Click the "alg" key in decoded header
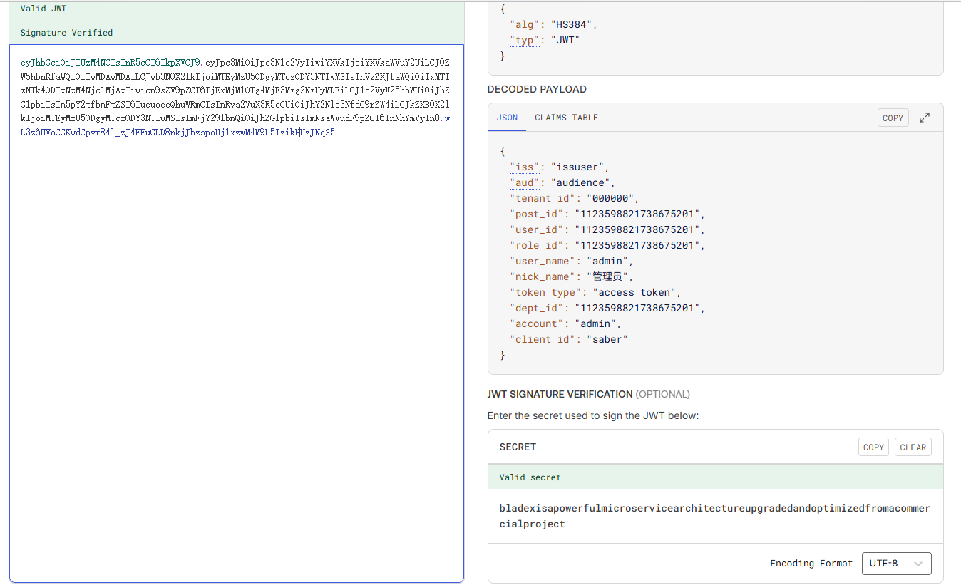This screenshot has width=961, height=585. point(524,25)
